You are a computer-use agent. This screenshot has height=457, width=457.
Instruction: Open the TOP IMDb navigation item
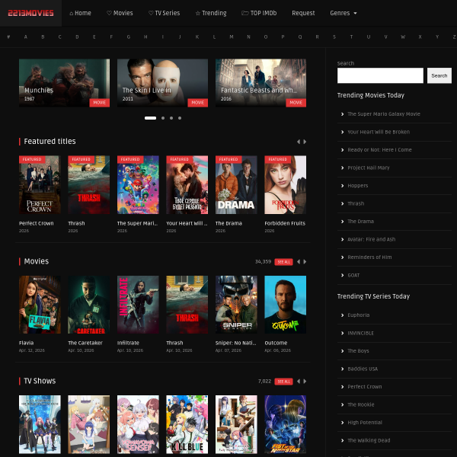click(x=259, y=13)
